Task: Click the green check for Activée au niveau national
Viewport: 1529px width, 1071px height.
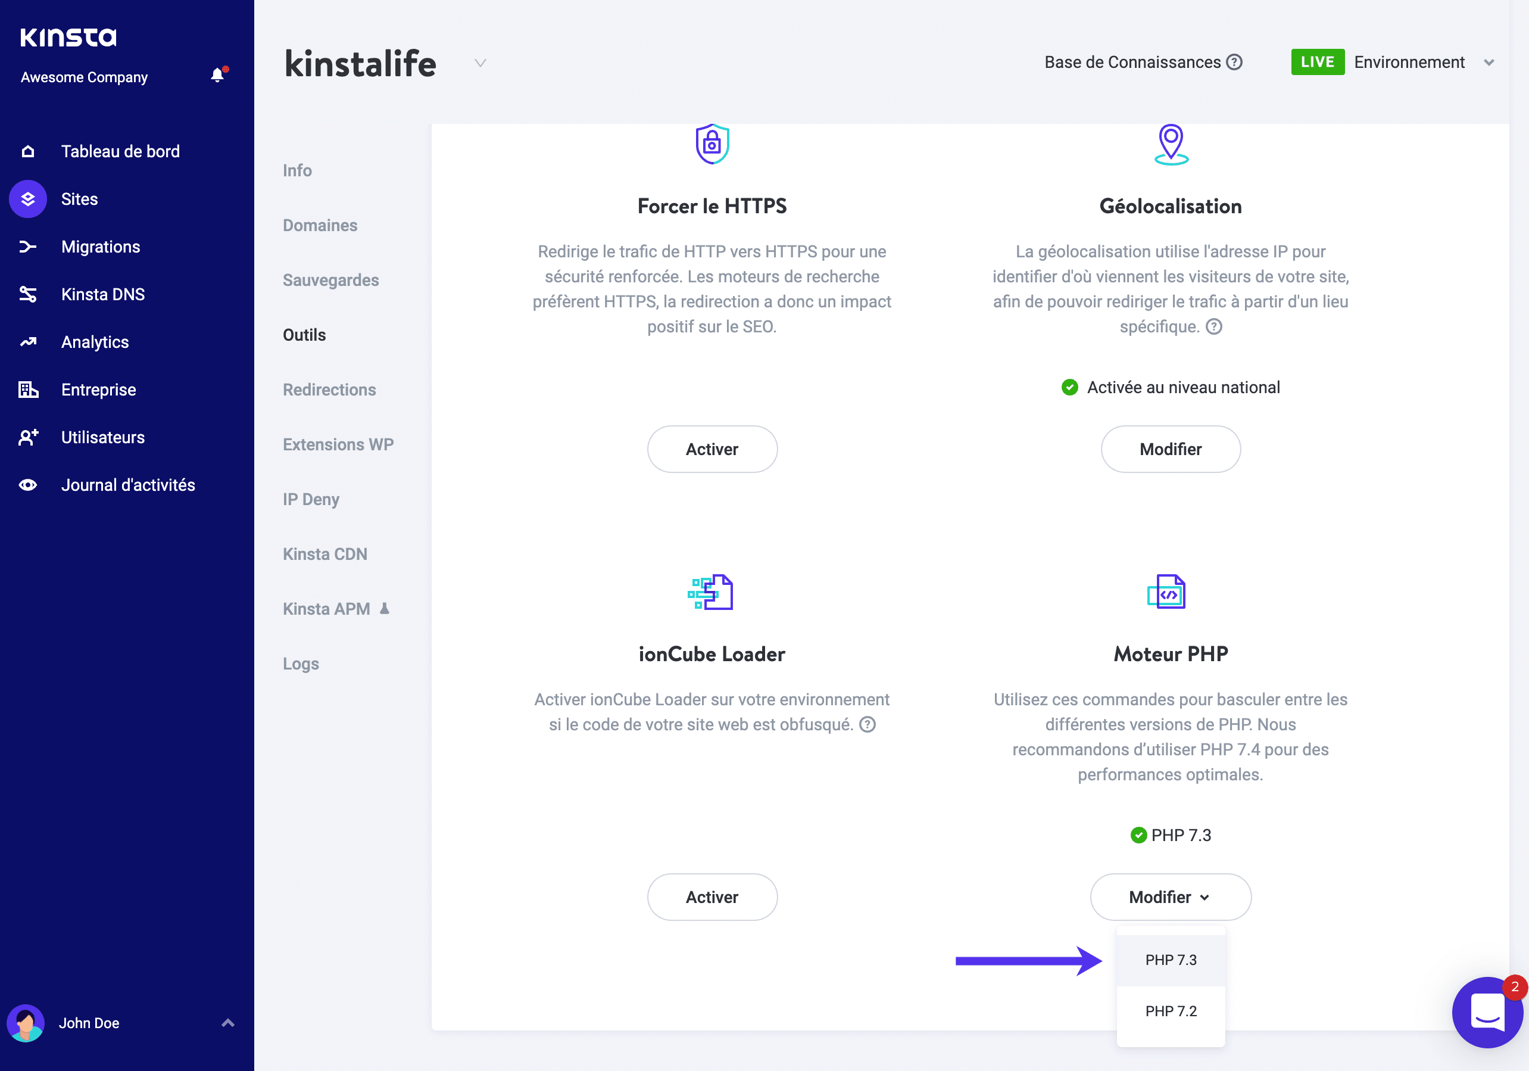Action: tap(1069, 388)
